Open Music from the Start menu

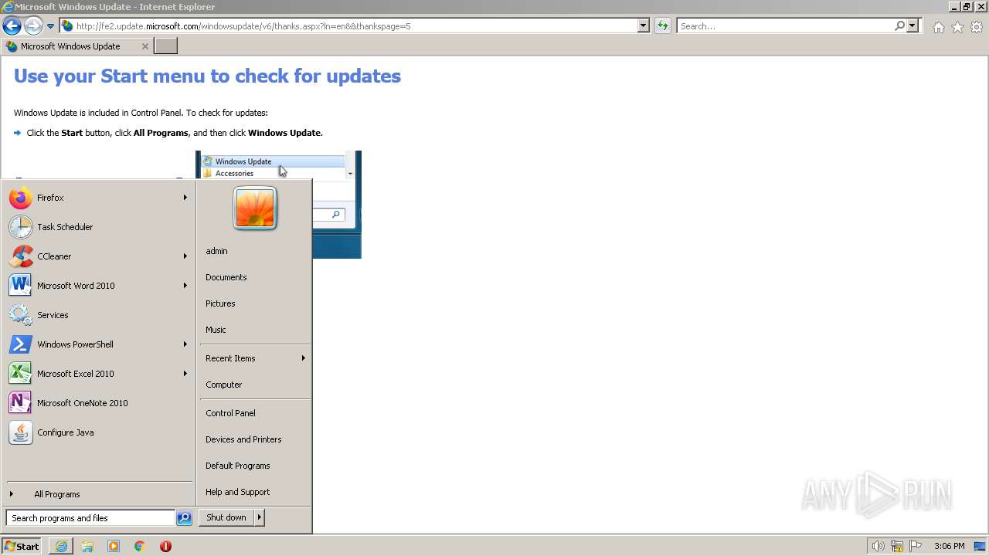(255, 330)
